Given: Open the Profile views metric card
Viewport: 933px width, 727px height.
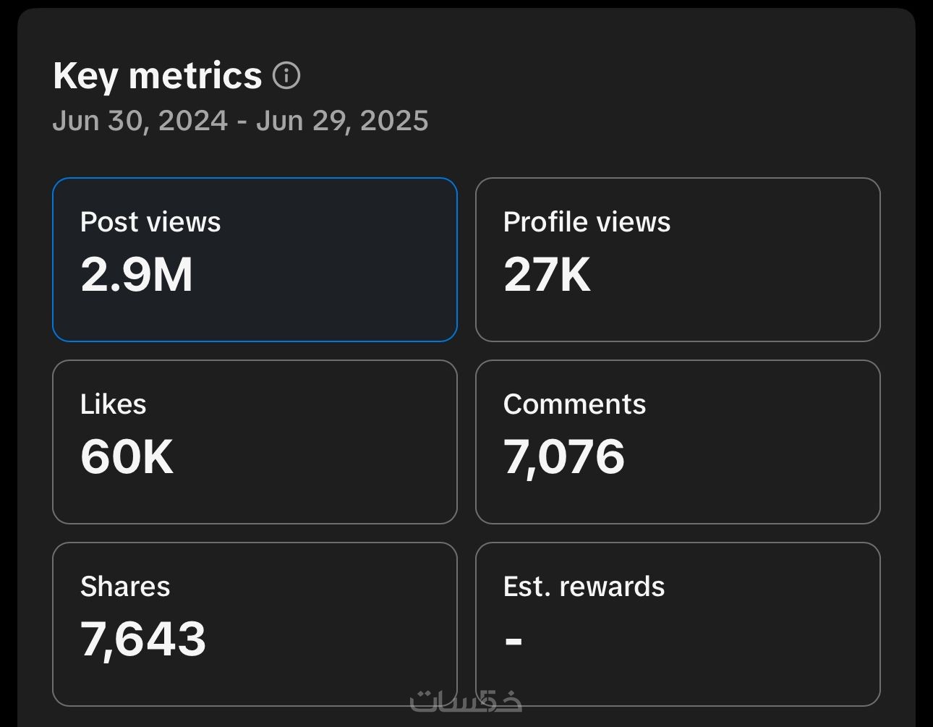Looking at the screenshot, I should pos(677,259).
